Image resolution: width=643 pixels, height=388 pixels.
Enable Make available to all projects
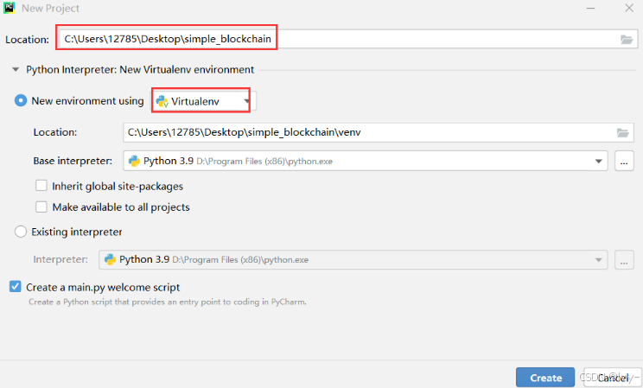click(x=41, y=207)
